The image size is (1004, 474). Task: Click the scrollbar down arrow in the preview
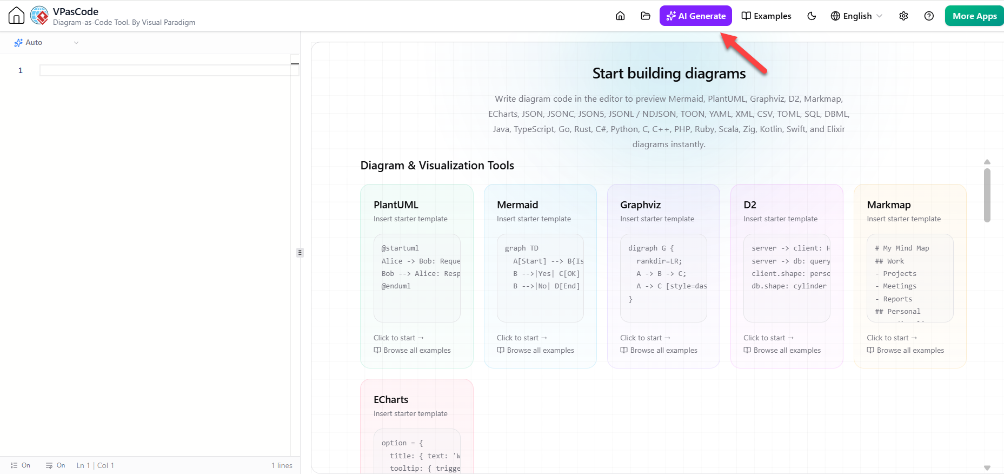tap(987, 468)
